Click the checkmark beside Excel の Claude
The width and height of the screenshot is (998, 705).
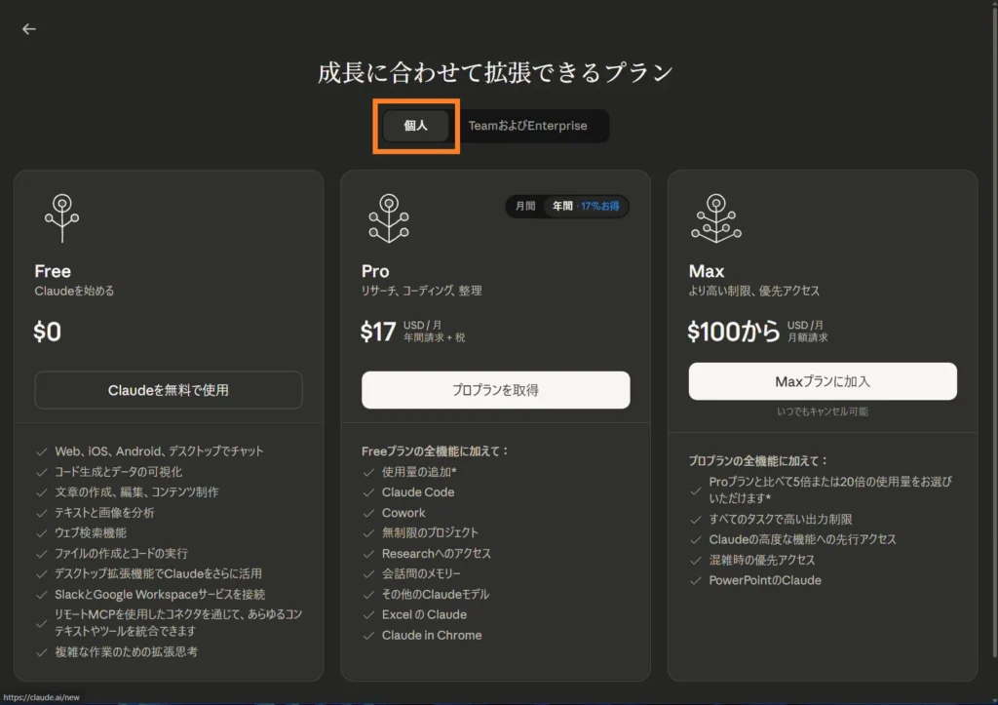pos(367,614)
